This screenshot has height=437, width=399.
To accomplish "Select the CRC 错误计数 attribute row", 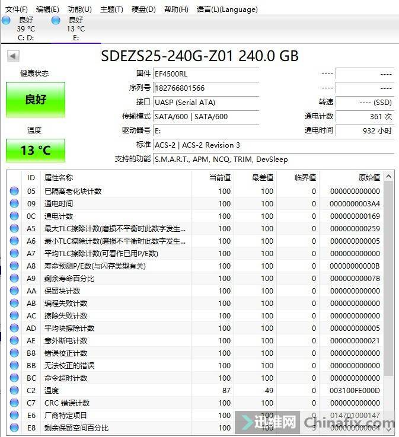I will click(x=195, y=403).
